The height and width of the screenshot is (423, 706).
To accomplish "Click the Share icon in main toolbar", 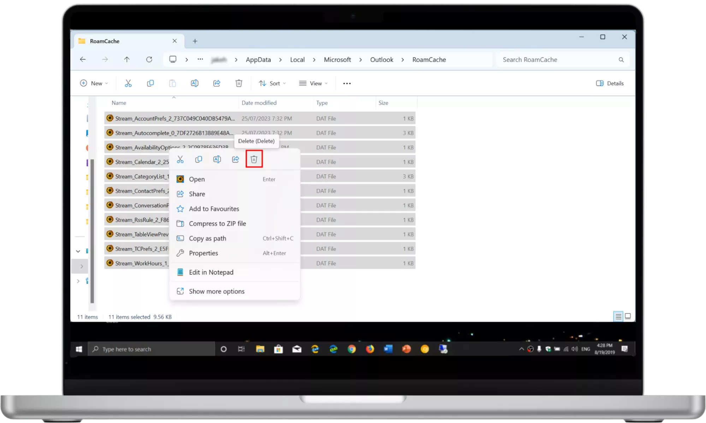I will [216, 83].
